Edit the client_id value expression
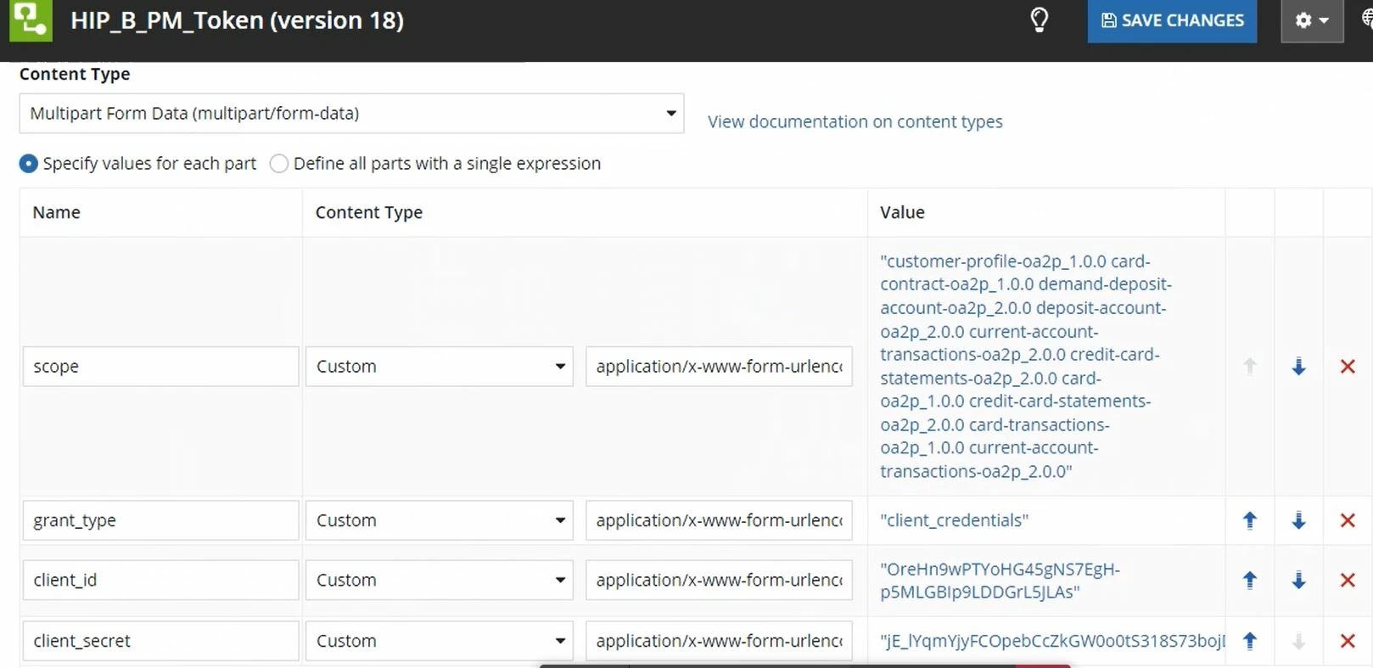Image resolution: width=1373 pixels, height=668 pixels. (x=1000, y=581)
